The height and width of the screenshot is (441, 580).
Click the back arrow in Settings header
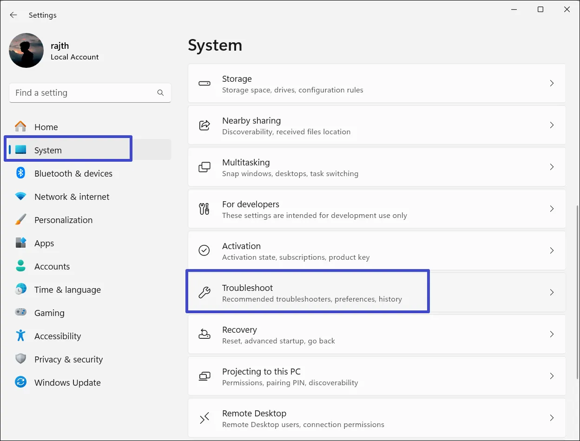click(x=13, y=15)
